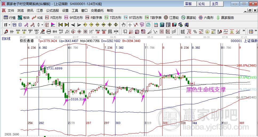Click the pink flag chart icon
This screenshot has width=258, height=137.
53,25
